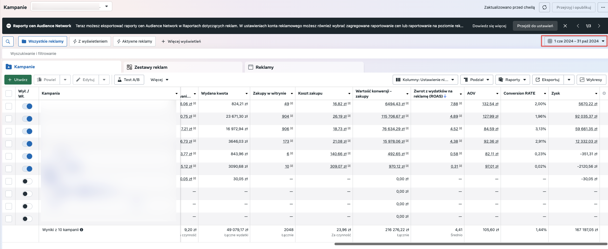This screenshot has height=249, width=608.
Task: Click the 7,88 ROAS value
Action: 454,104
